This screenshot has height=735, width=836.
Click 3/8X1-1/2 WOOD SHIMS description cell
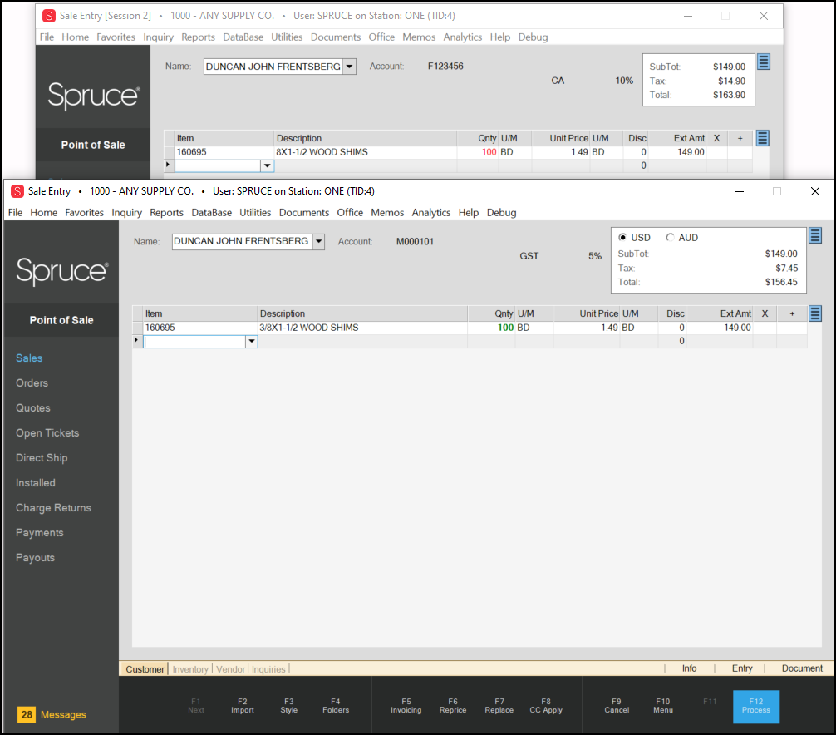(x=362, y=328)
